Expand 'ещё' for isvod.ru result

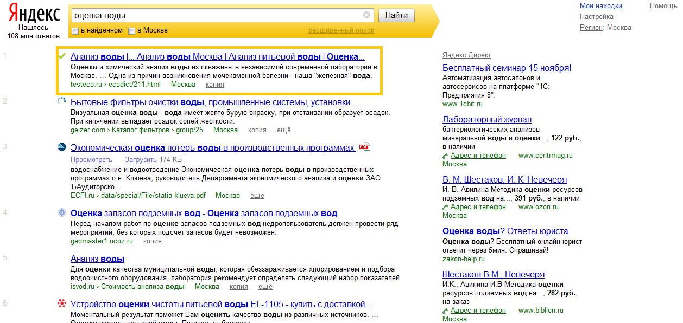point(265,286)
